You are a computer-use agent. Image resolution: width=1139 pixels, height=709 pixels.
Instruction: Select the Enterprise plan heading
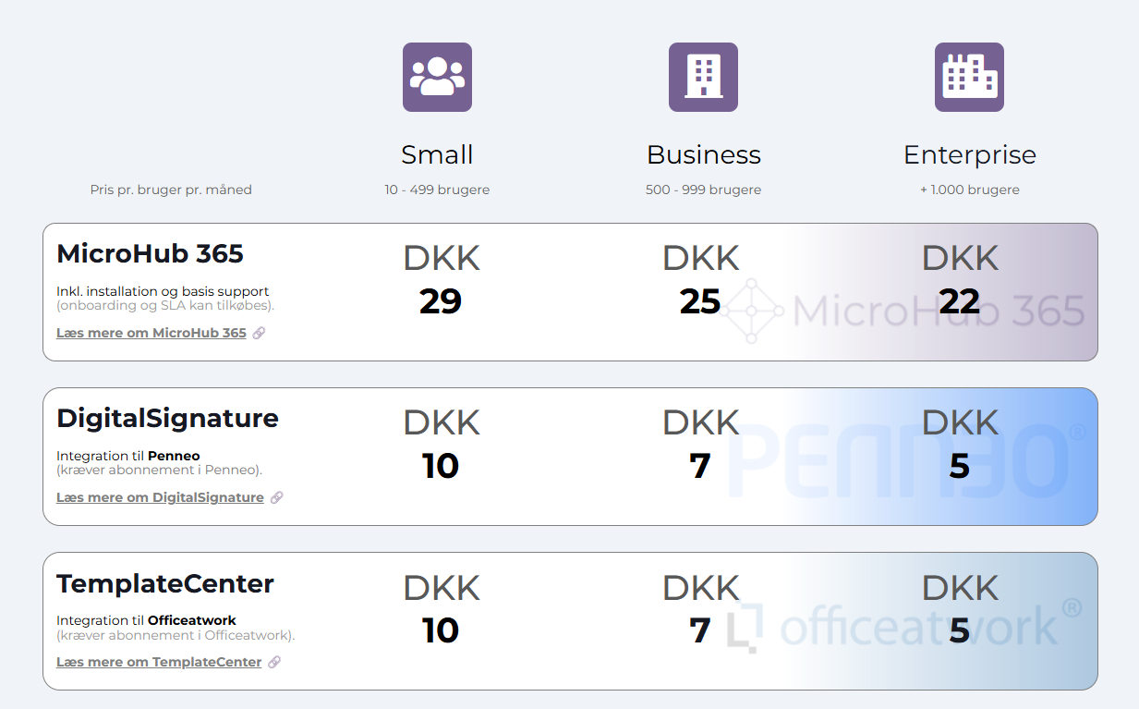tap(969, 154)
